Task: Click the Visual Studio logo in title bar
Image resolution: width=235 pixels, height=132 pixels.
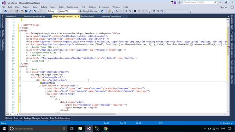Action: tap(4, 3)
